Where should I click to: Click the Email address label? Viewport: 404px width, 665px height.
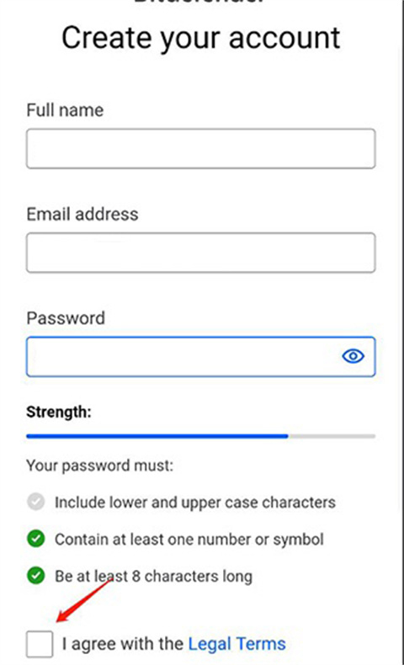tap(82, 214)
